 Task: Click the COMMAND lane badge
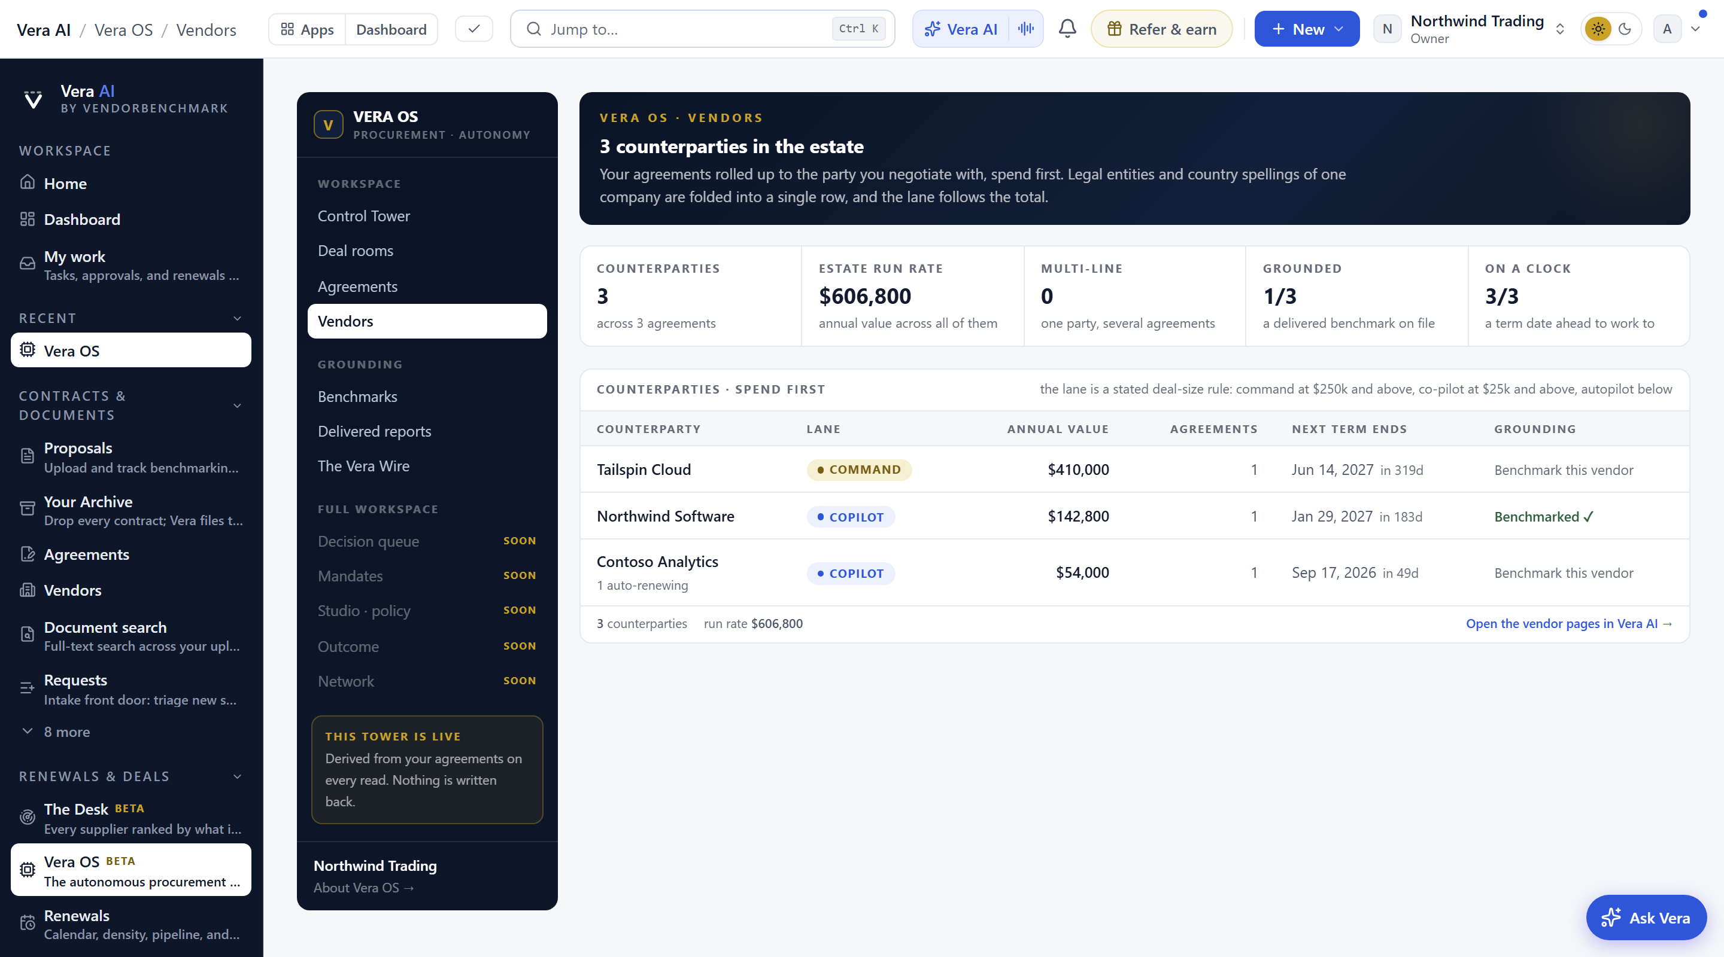pos(858,470)
